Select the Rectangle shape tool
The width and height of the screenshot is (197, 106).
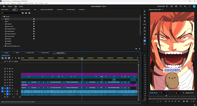pyautogui.click(x=145, y=31)
